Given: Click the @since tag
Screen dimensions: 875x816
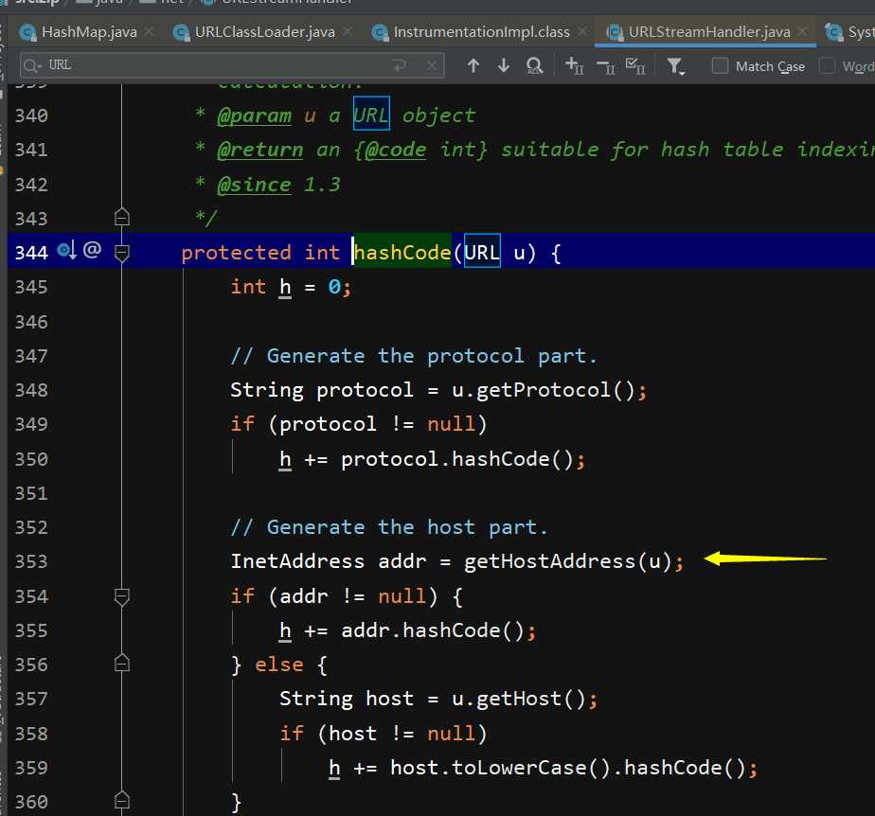Looking at the screenshot, I should pos(254,185).
